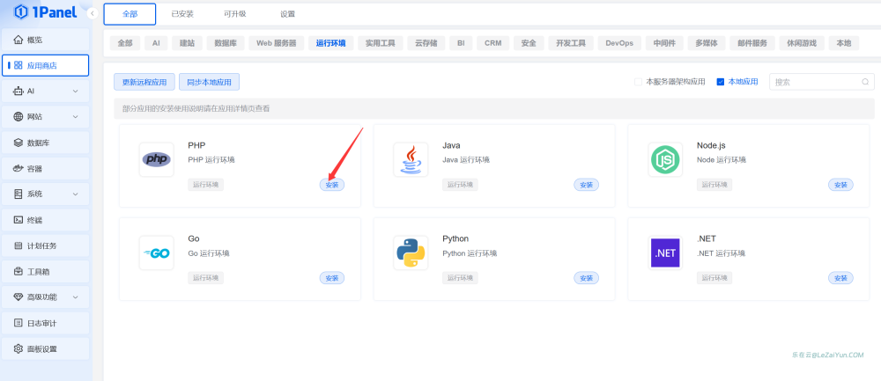Image resolution: width=881 pixels, height=381 pixels.
Task: Filter by the 邮件服务 category
Action: (752, 43)
